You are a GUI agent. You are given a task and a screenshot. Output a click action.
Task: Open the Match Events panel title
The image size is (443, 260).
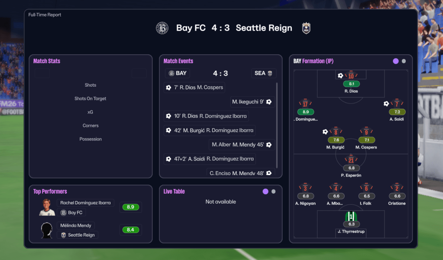178,61
